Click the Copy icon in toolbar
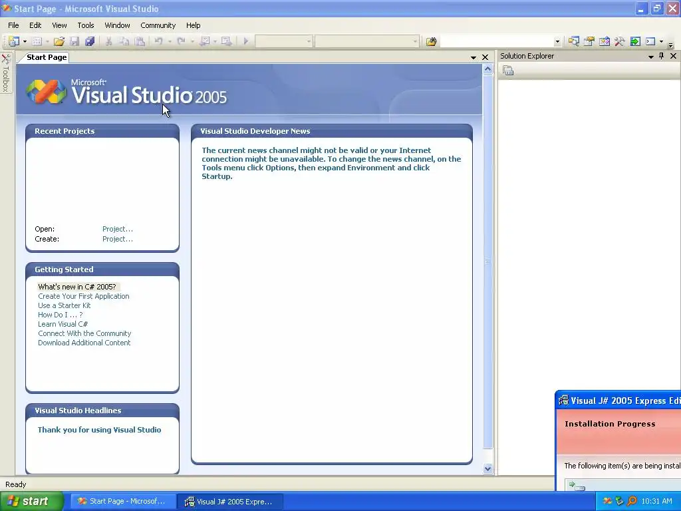The width and height of the screenshot is (681, 511). point(124,41)
